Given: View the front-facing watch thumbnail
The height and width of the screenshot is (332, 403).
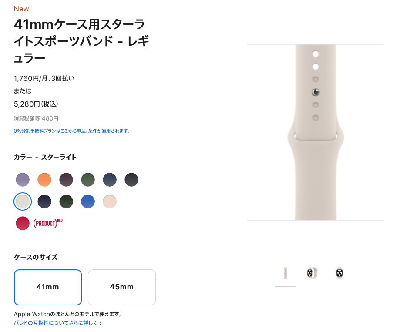Looking at the screenshot, I should tap(339, 273).
